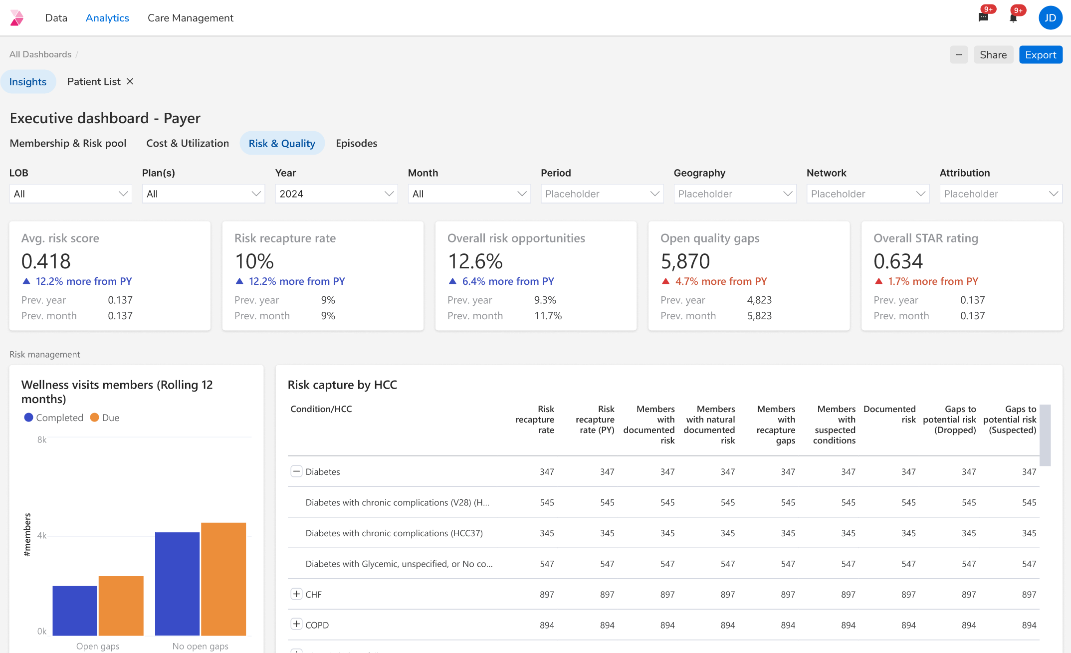Open the notifications bell icon

point(1013,18)
